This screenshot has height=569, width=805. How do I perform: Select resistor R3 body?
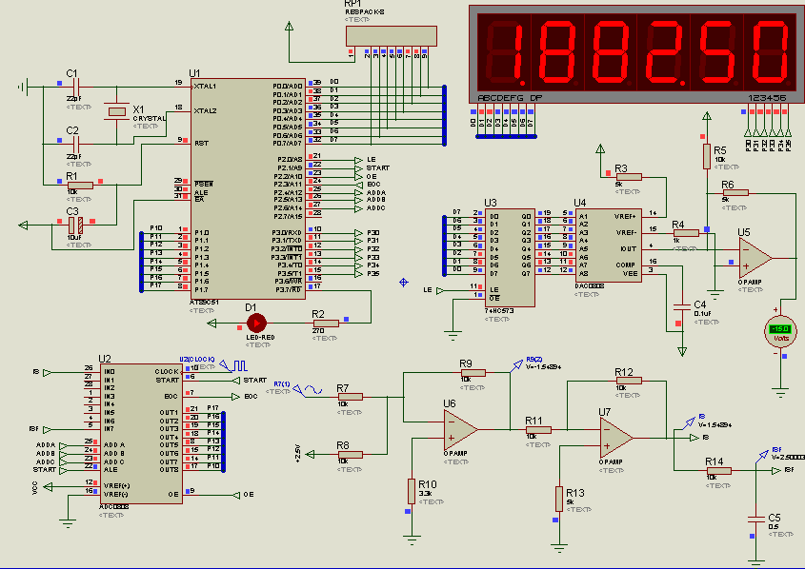[629, 177]
